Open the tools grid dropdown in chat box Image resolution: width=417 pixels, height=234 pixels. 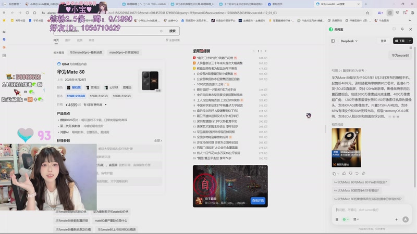(356, 219)
